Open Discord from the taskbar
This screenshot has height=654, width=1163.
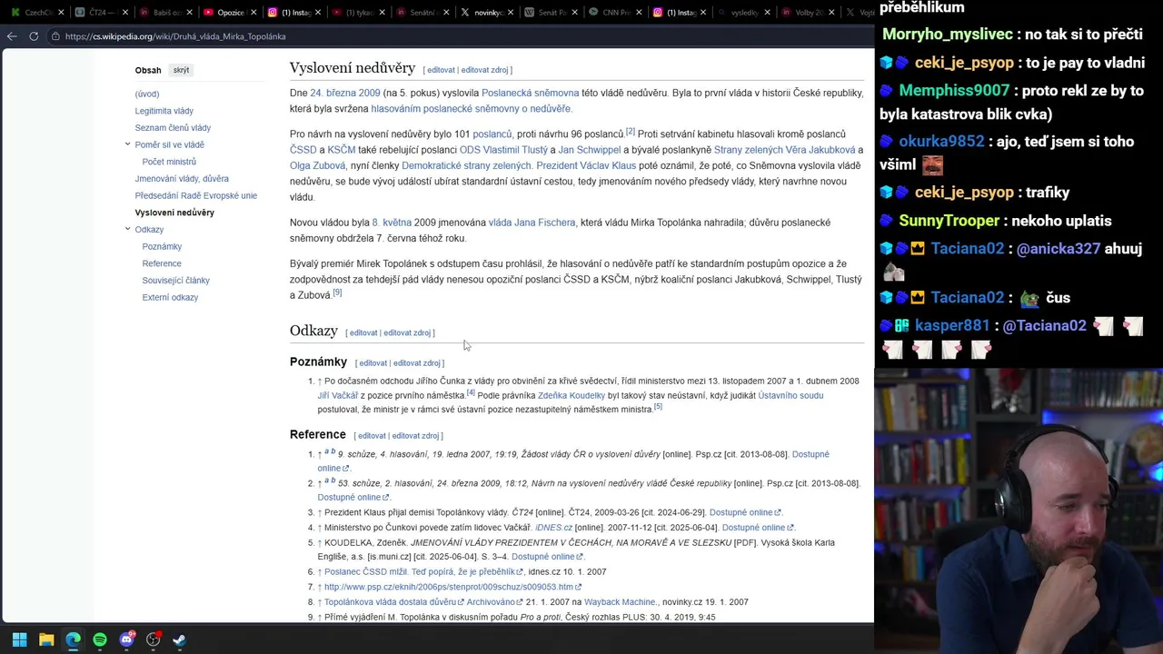[x=126, y=639]
